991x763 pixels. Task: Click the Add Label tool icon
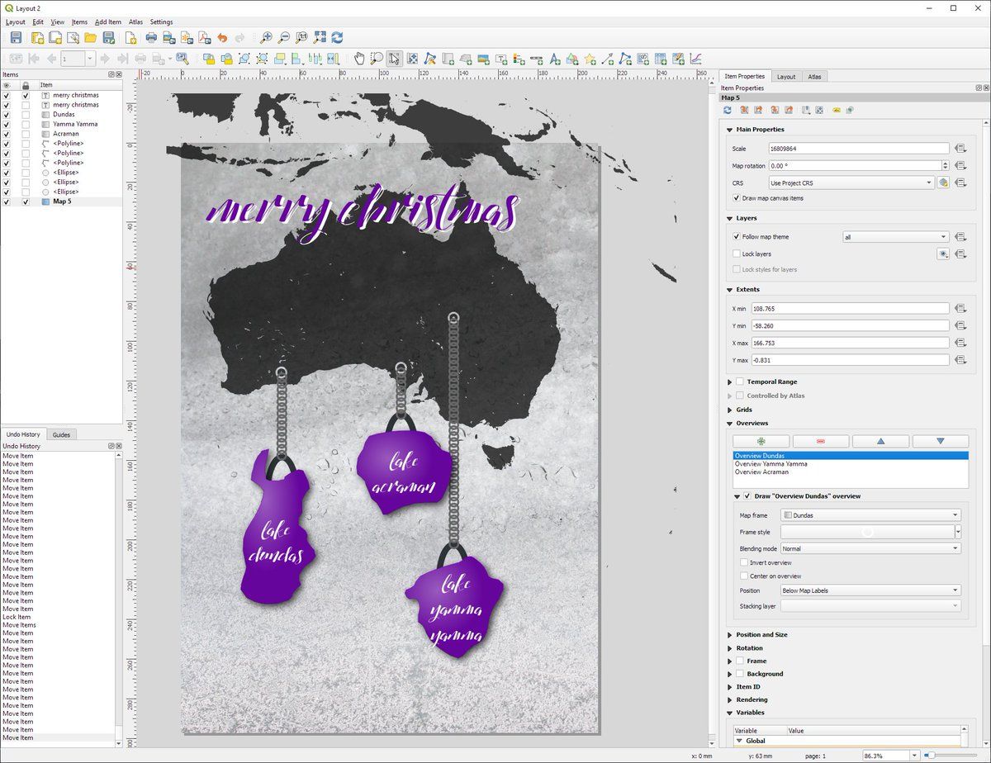(501, 59)
